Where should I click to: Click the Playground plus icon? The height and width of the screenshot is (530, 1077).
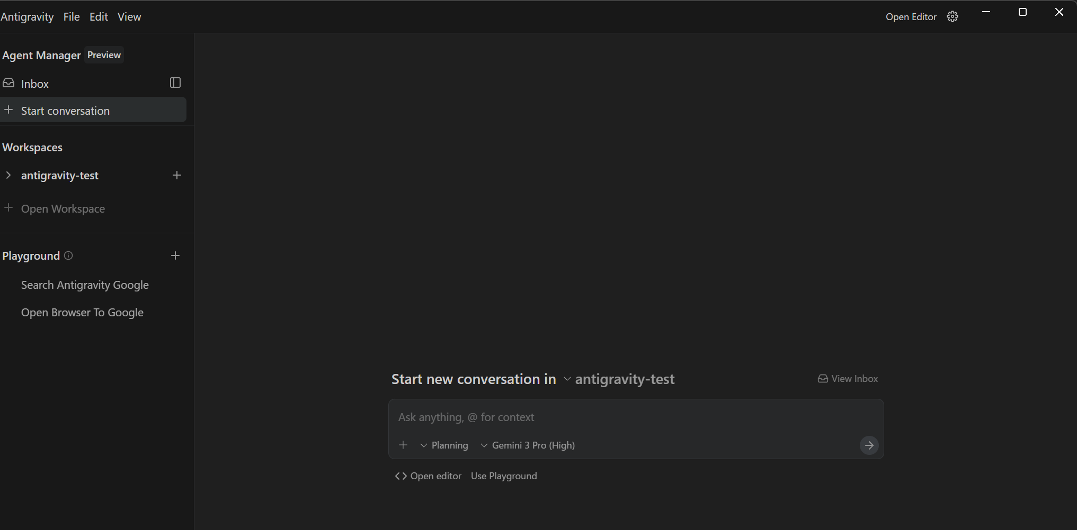point(175,255)
